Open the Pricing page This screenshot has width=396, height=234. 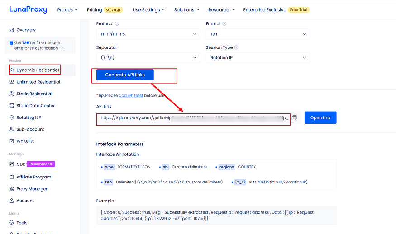tap(94, 10)
